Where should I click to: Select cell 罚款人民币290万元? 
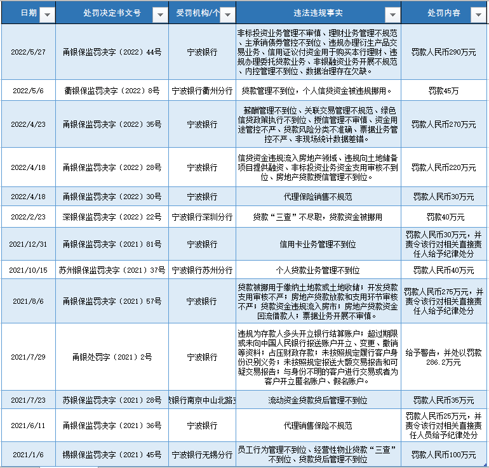tap(443, 52)
